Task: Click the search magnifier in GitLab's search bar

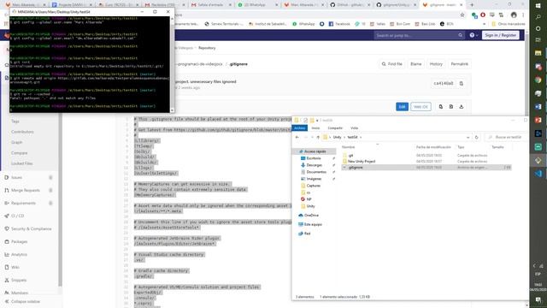Action: coord(460,35)
